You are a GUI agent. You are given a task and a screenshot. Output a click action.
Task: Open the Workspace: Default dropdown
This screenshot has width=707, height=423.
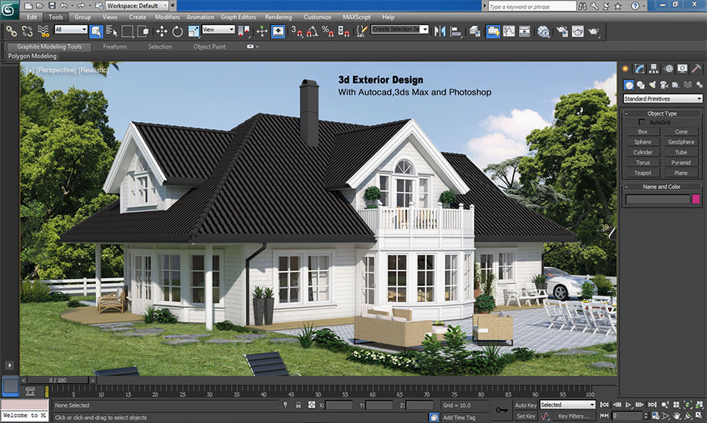coord(137,5)
